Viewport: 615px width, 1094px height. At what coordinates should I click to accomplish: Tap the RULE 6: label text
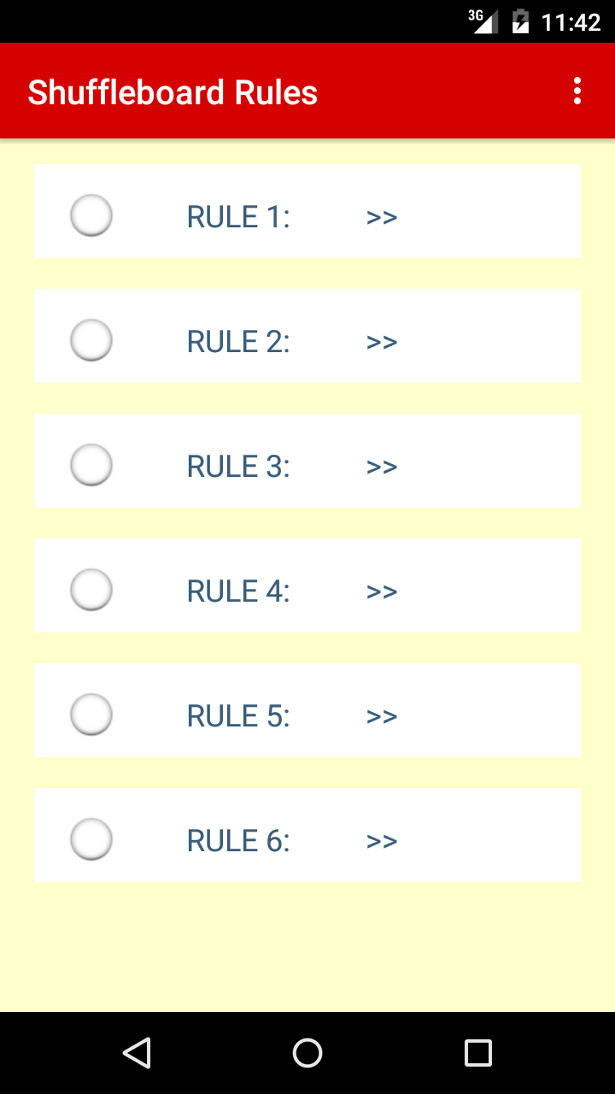click(x=238, y=841)
